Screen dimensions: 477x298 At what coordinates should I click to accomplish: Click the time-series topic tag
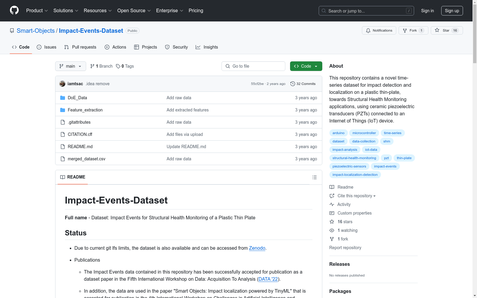(x=393, y=133)
